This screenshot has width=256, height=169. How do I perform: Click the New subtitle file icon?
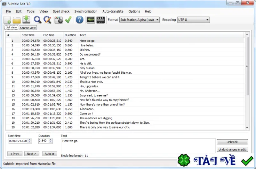[x=7, y=20]
